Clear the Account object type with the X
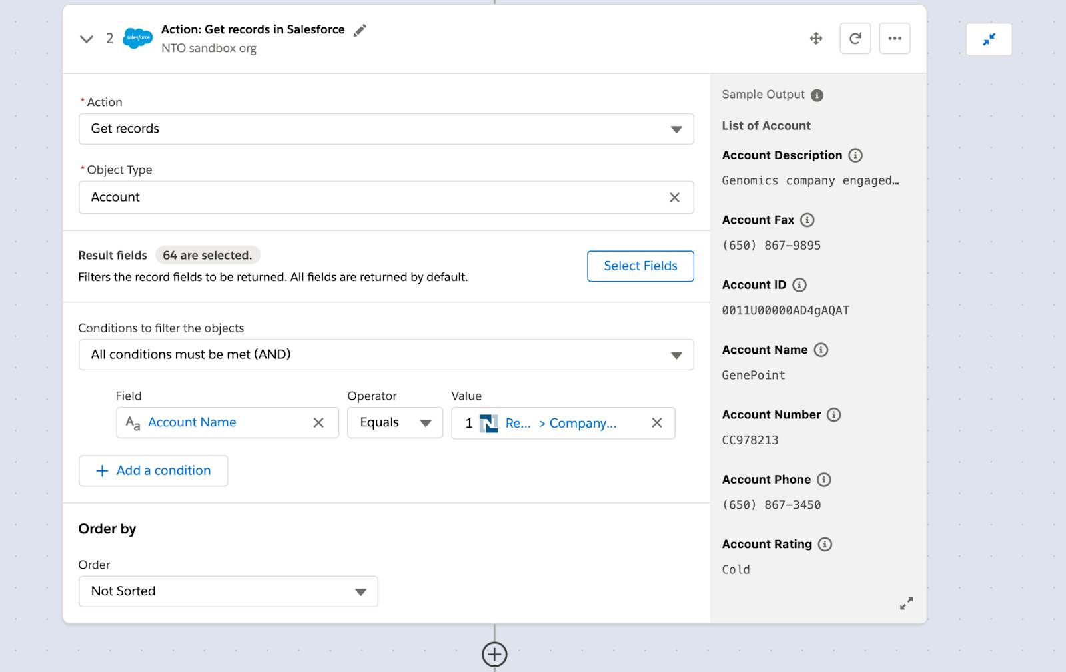This screenshot has height=672, width=1066. click(675, 197)
